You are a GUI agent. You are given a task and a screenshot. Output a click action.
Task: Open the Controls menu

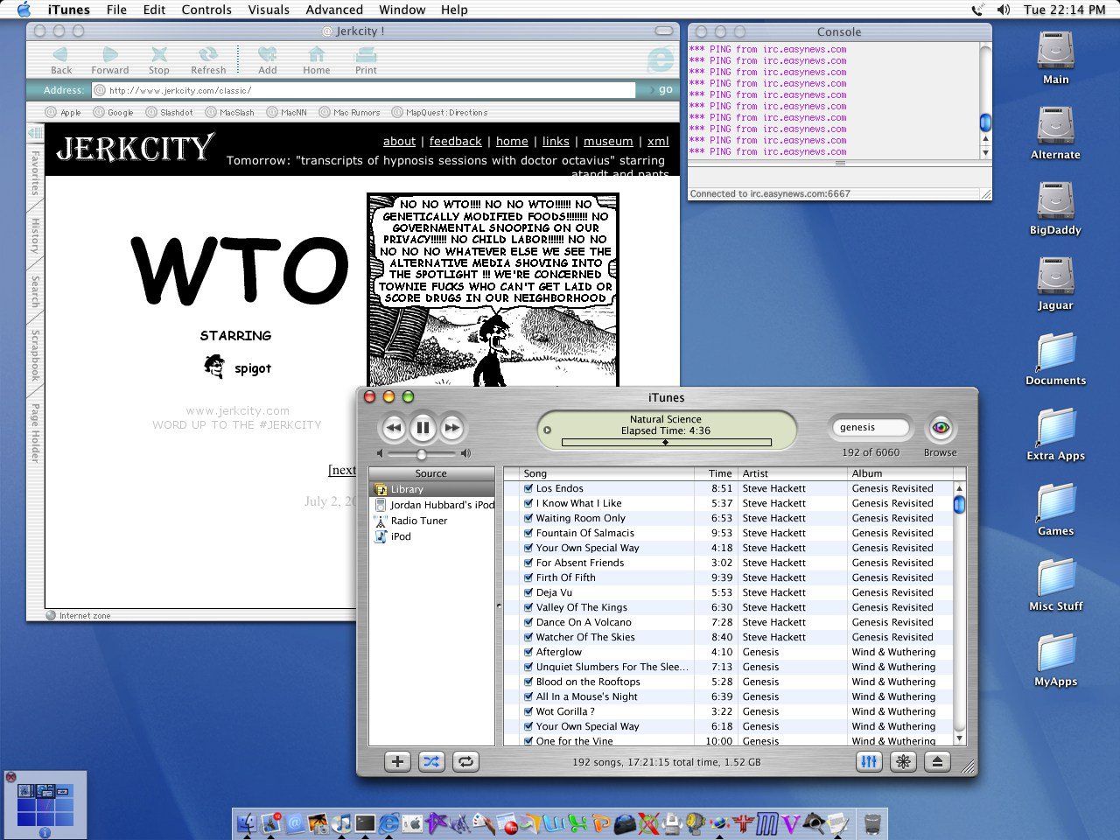[206, 10]
